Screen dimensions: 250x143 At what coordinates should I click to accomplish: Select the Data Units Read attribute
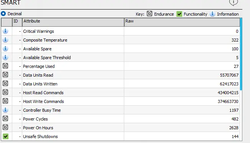coord(38,75)
